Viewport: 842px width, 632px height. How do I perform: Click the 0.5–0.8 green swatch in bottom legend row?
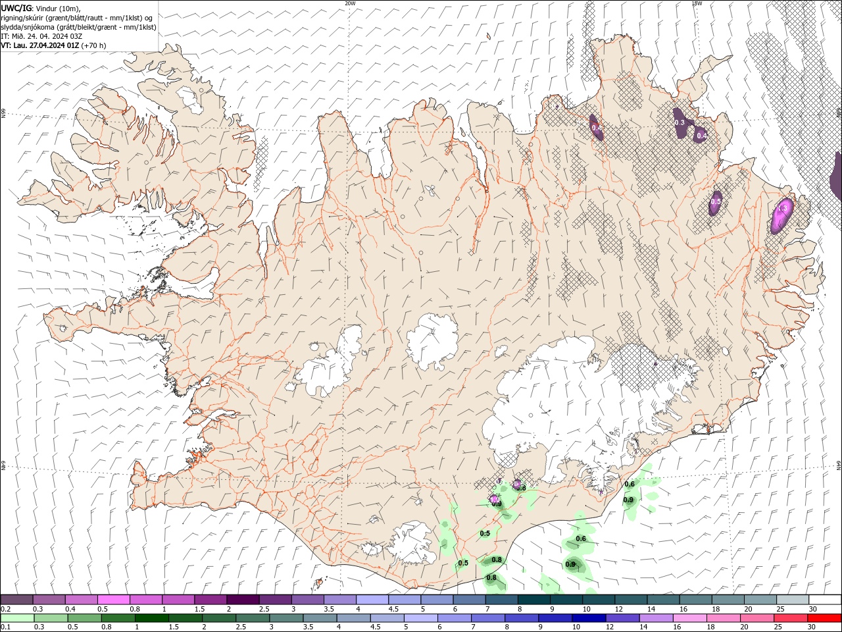coord(85,618)
